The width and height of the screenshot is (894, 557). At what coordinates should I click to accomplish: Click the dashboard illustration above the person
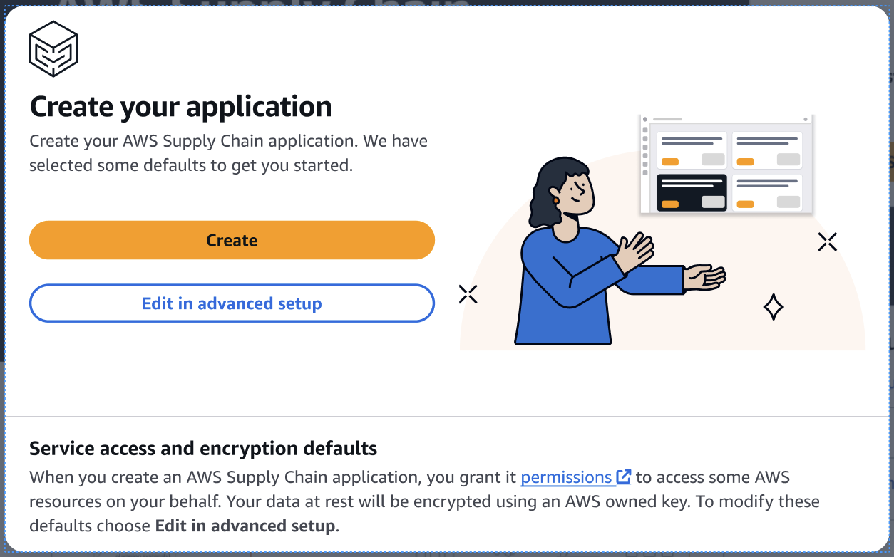pyautogui.click(x=726, y=162)
